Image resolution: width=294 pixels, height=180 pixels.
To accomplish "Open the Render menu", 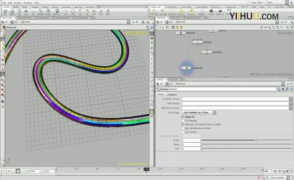I will click(x=18, y=3).
